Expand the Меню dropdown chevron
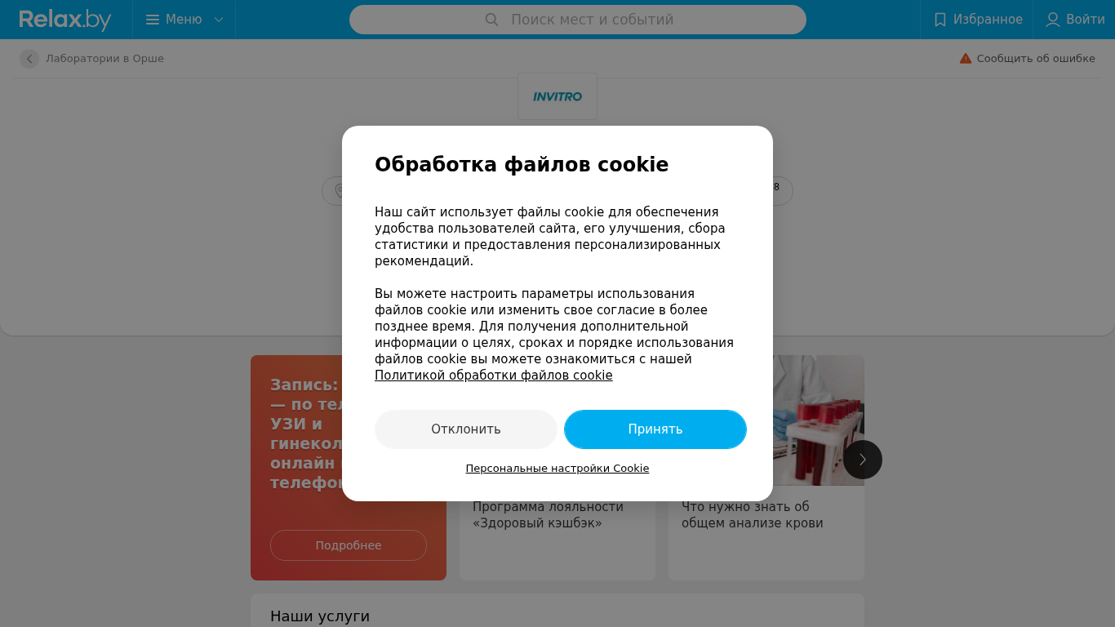Viewport: 1115px width, 627px height. 219,20
